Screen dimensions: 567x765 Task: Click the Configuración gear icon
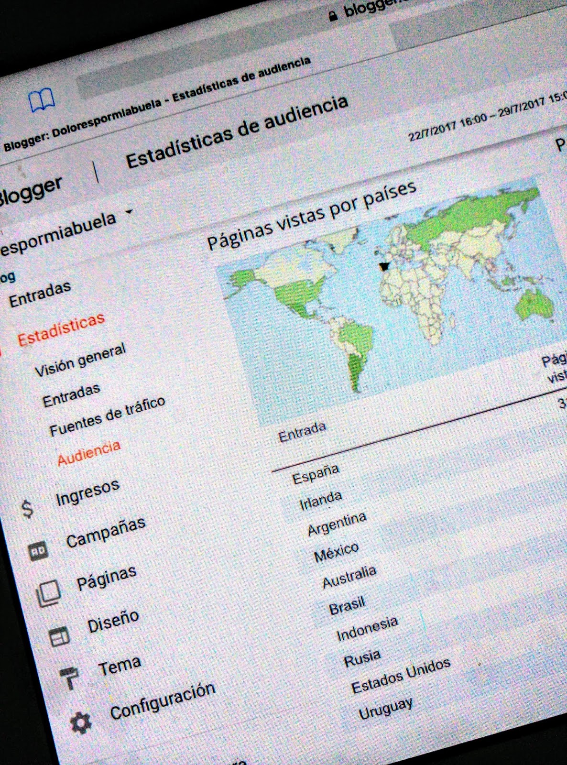(81, 722)
